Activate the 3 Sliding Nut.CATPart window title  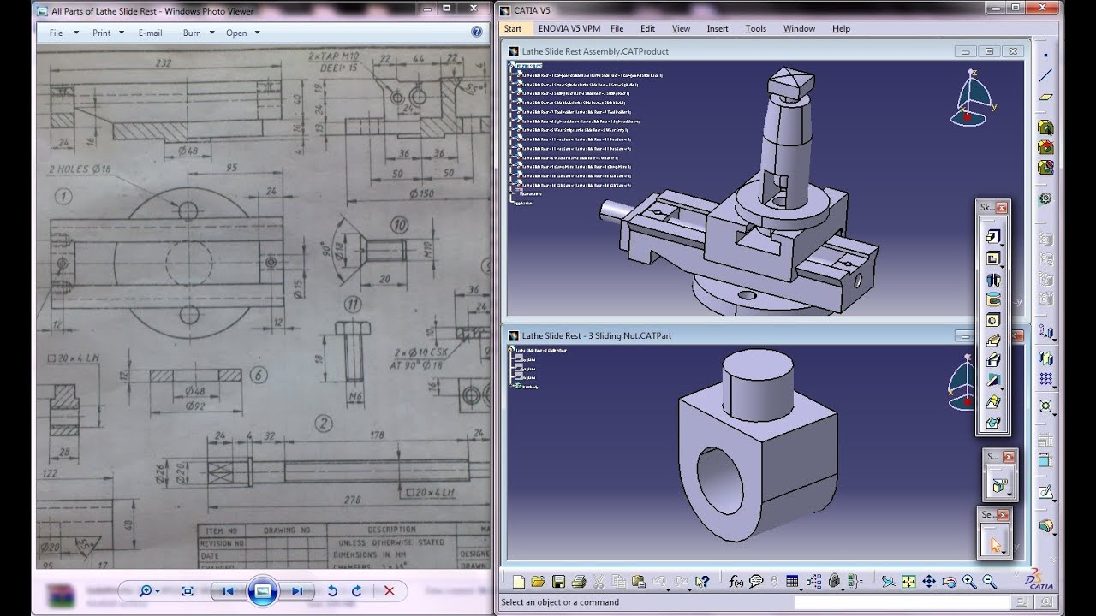(596, 335)
